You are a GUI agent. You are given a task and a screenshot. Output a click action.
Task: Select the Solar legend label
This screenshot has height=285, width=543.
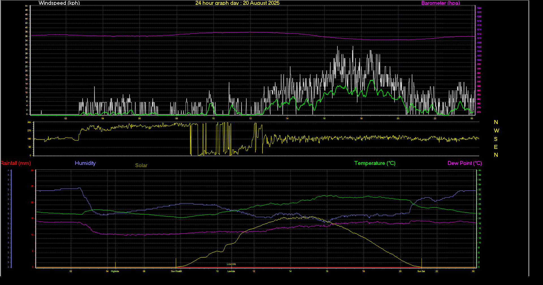[141, 165]
